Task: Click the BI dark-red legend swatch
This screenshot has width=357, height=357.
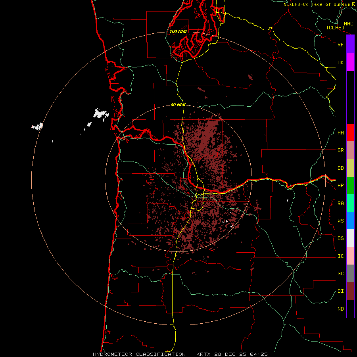Action: [350, 291]
